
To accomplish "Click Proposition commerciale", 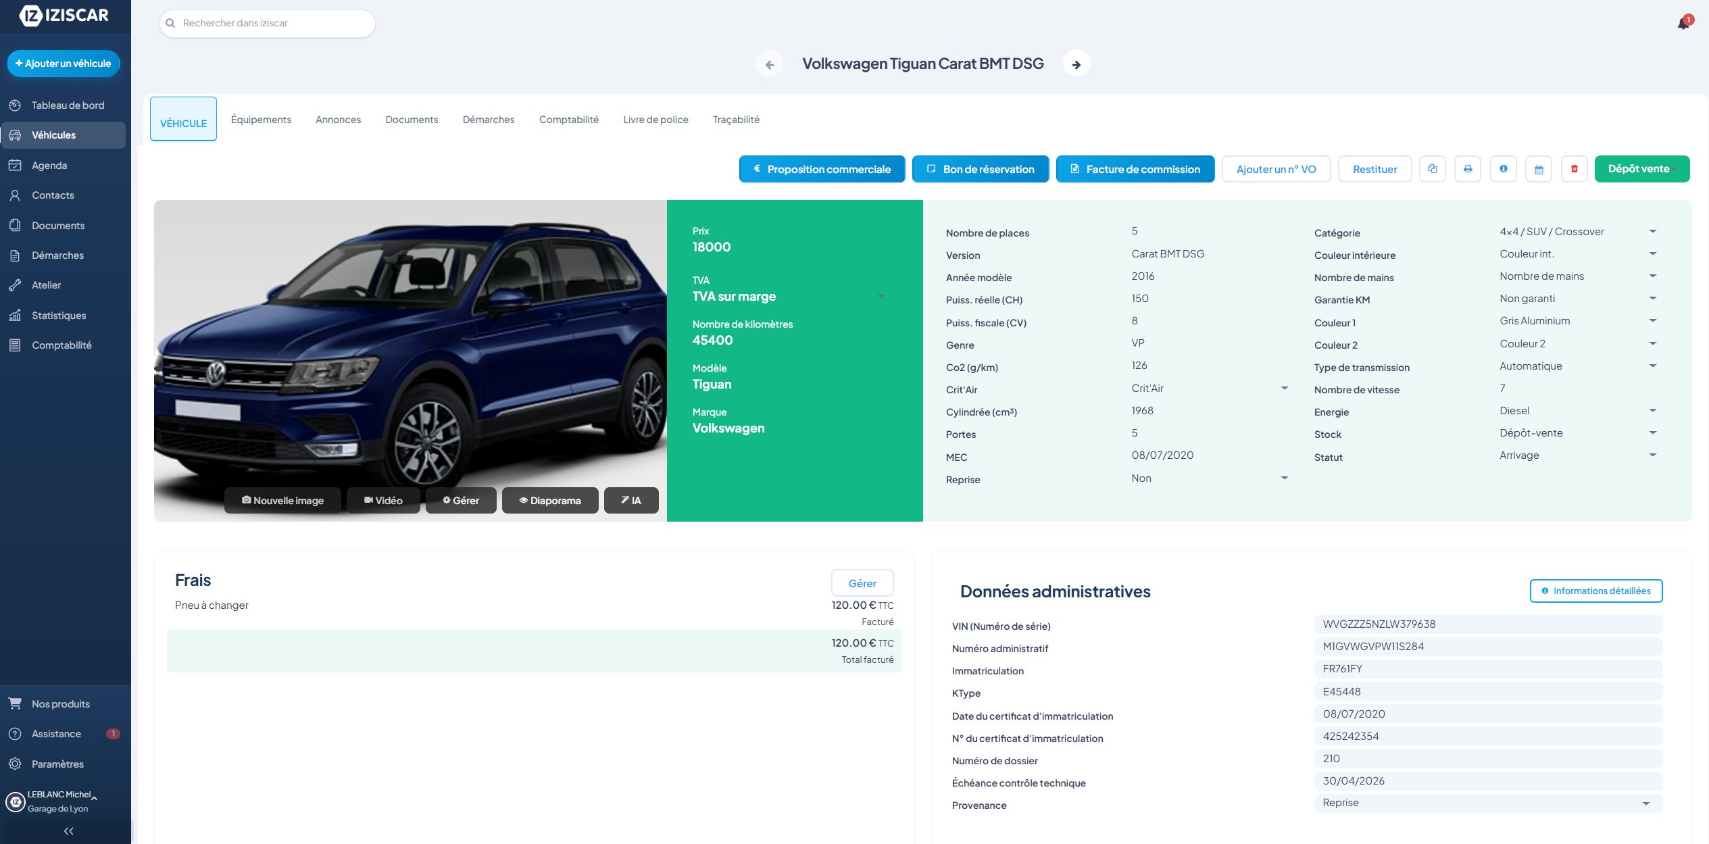I will 822,169.
